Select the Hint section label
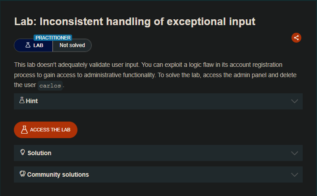Viewport: 317px width, 196px height. click(32, 101)
